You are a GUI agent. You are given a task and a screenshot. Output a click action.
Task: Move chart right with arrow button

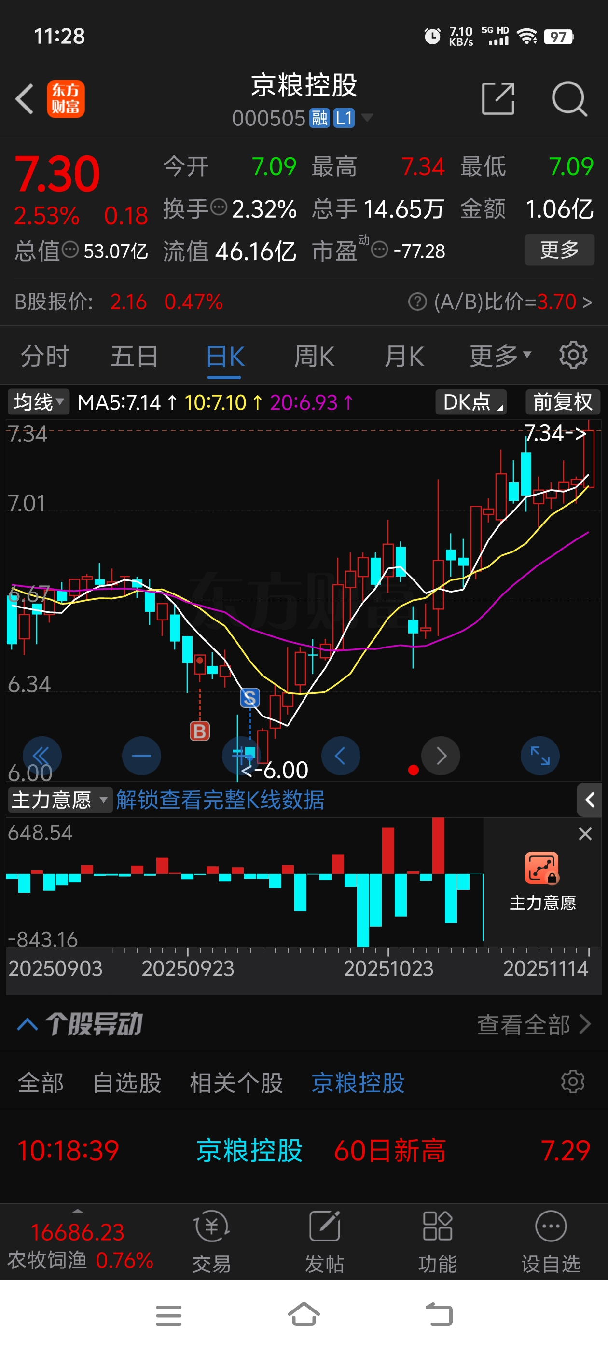(x=441, y=756)
